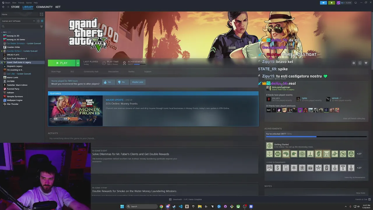Click the Money Fronts featured thumbnail

(x=75, y=111)
